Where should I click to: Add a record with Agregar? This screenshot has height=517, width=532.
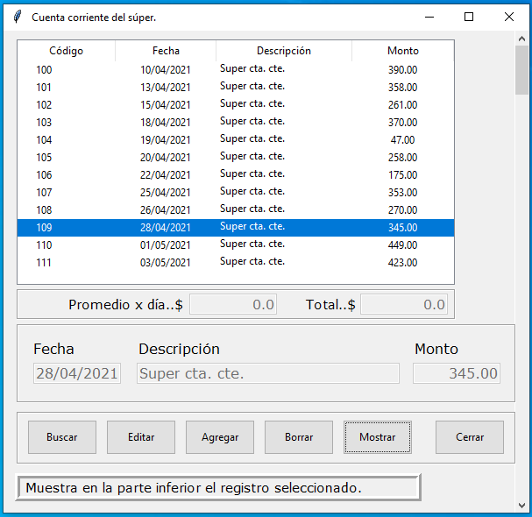(x=220, y=437)
